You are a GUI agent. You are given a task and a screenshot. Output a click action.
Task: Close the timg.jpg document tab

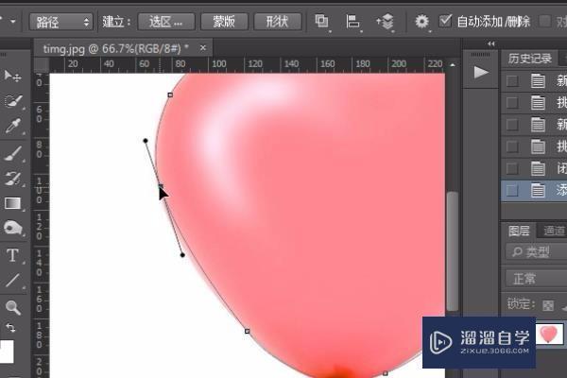coord(203,48)
